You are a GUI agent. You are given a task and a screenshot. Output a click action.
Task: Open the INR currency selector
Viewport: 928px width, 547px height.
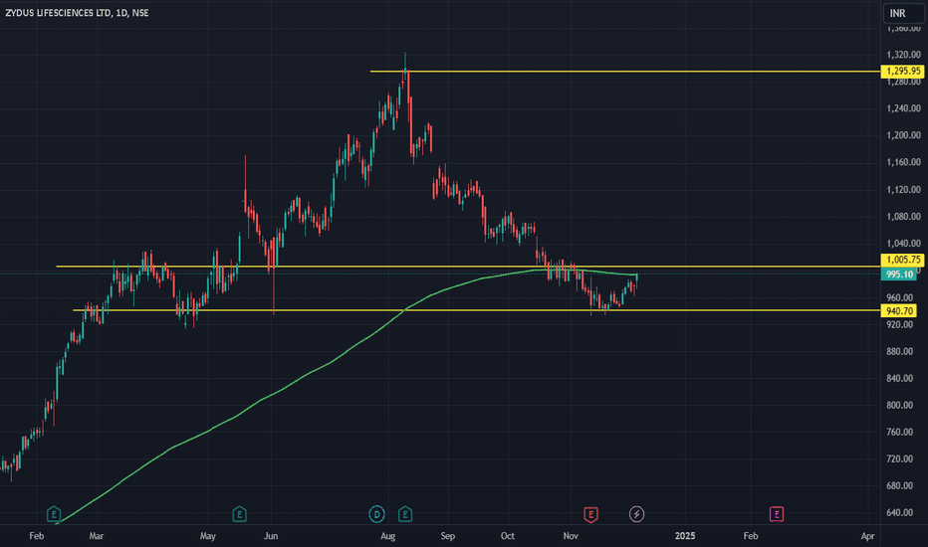(x=904, y=13)
